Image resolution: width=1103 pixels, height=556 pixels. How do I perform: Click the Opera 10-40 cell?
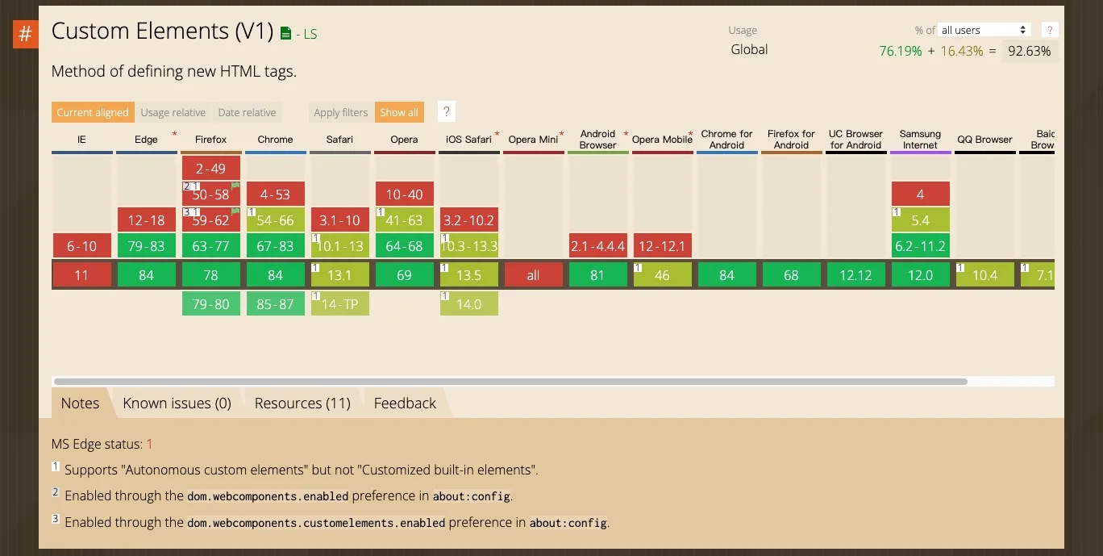point(404,194)
